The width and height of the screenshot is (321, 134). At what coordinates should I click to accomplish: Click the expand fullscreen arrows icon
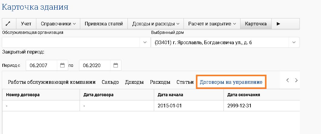point(9,24)
